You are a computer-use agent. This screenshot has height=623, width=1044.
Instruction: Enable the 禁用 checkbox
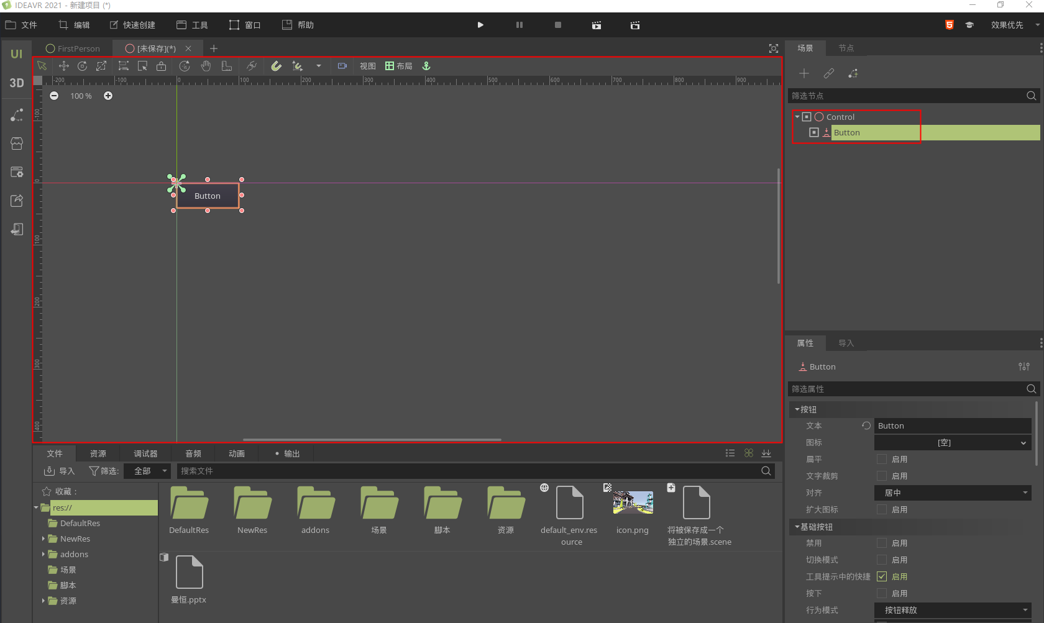click(882, 543)
